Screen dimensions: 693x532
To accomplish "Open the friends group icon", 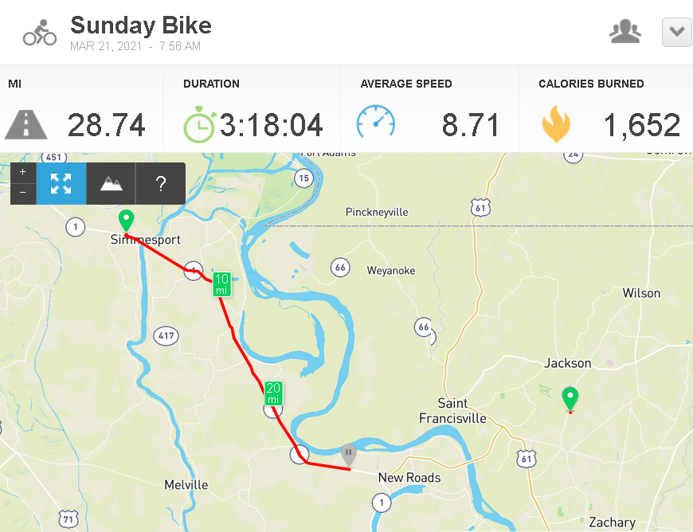I will [625, 31].
